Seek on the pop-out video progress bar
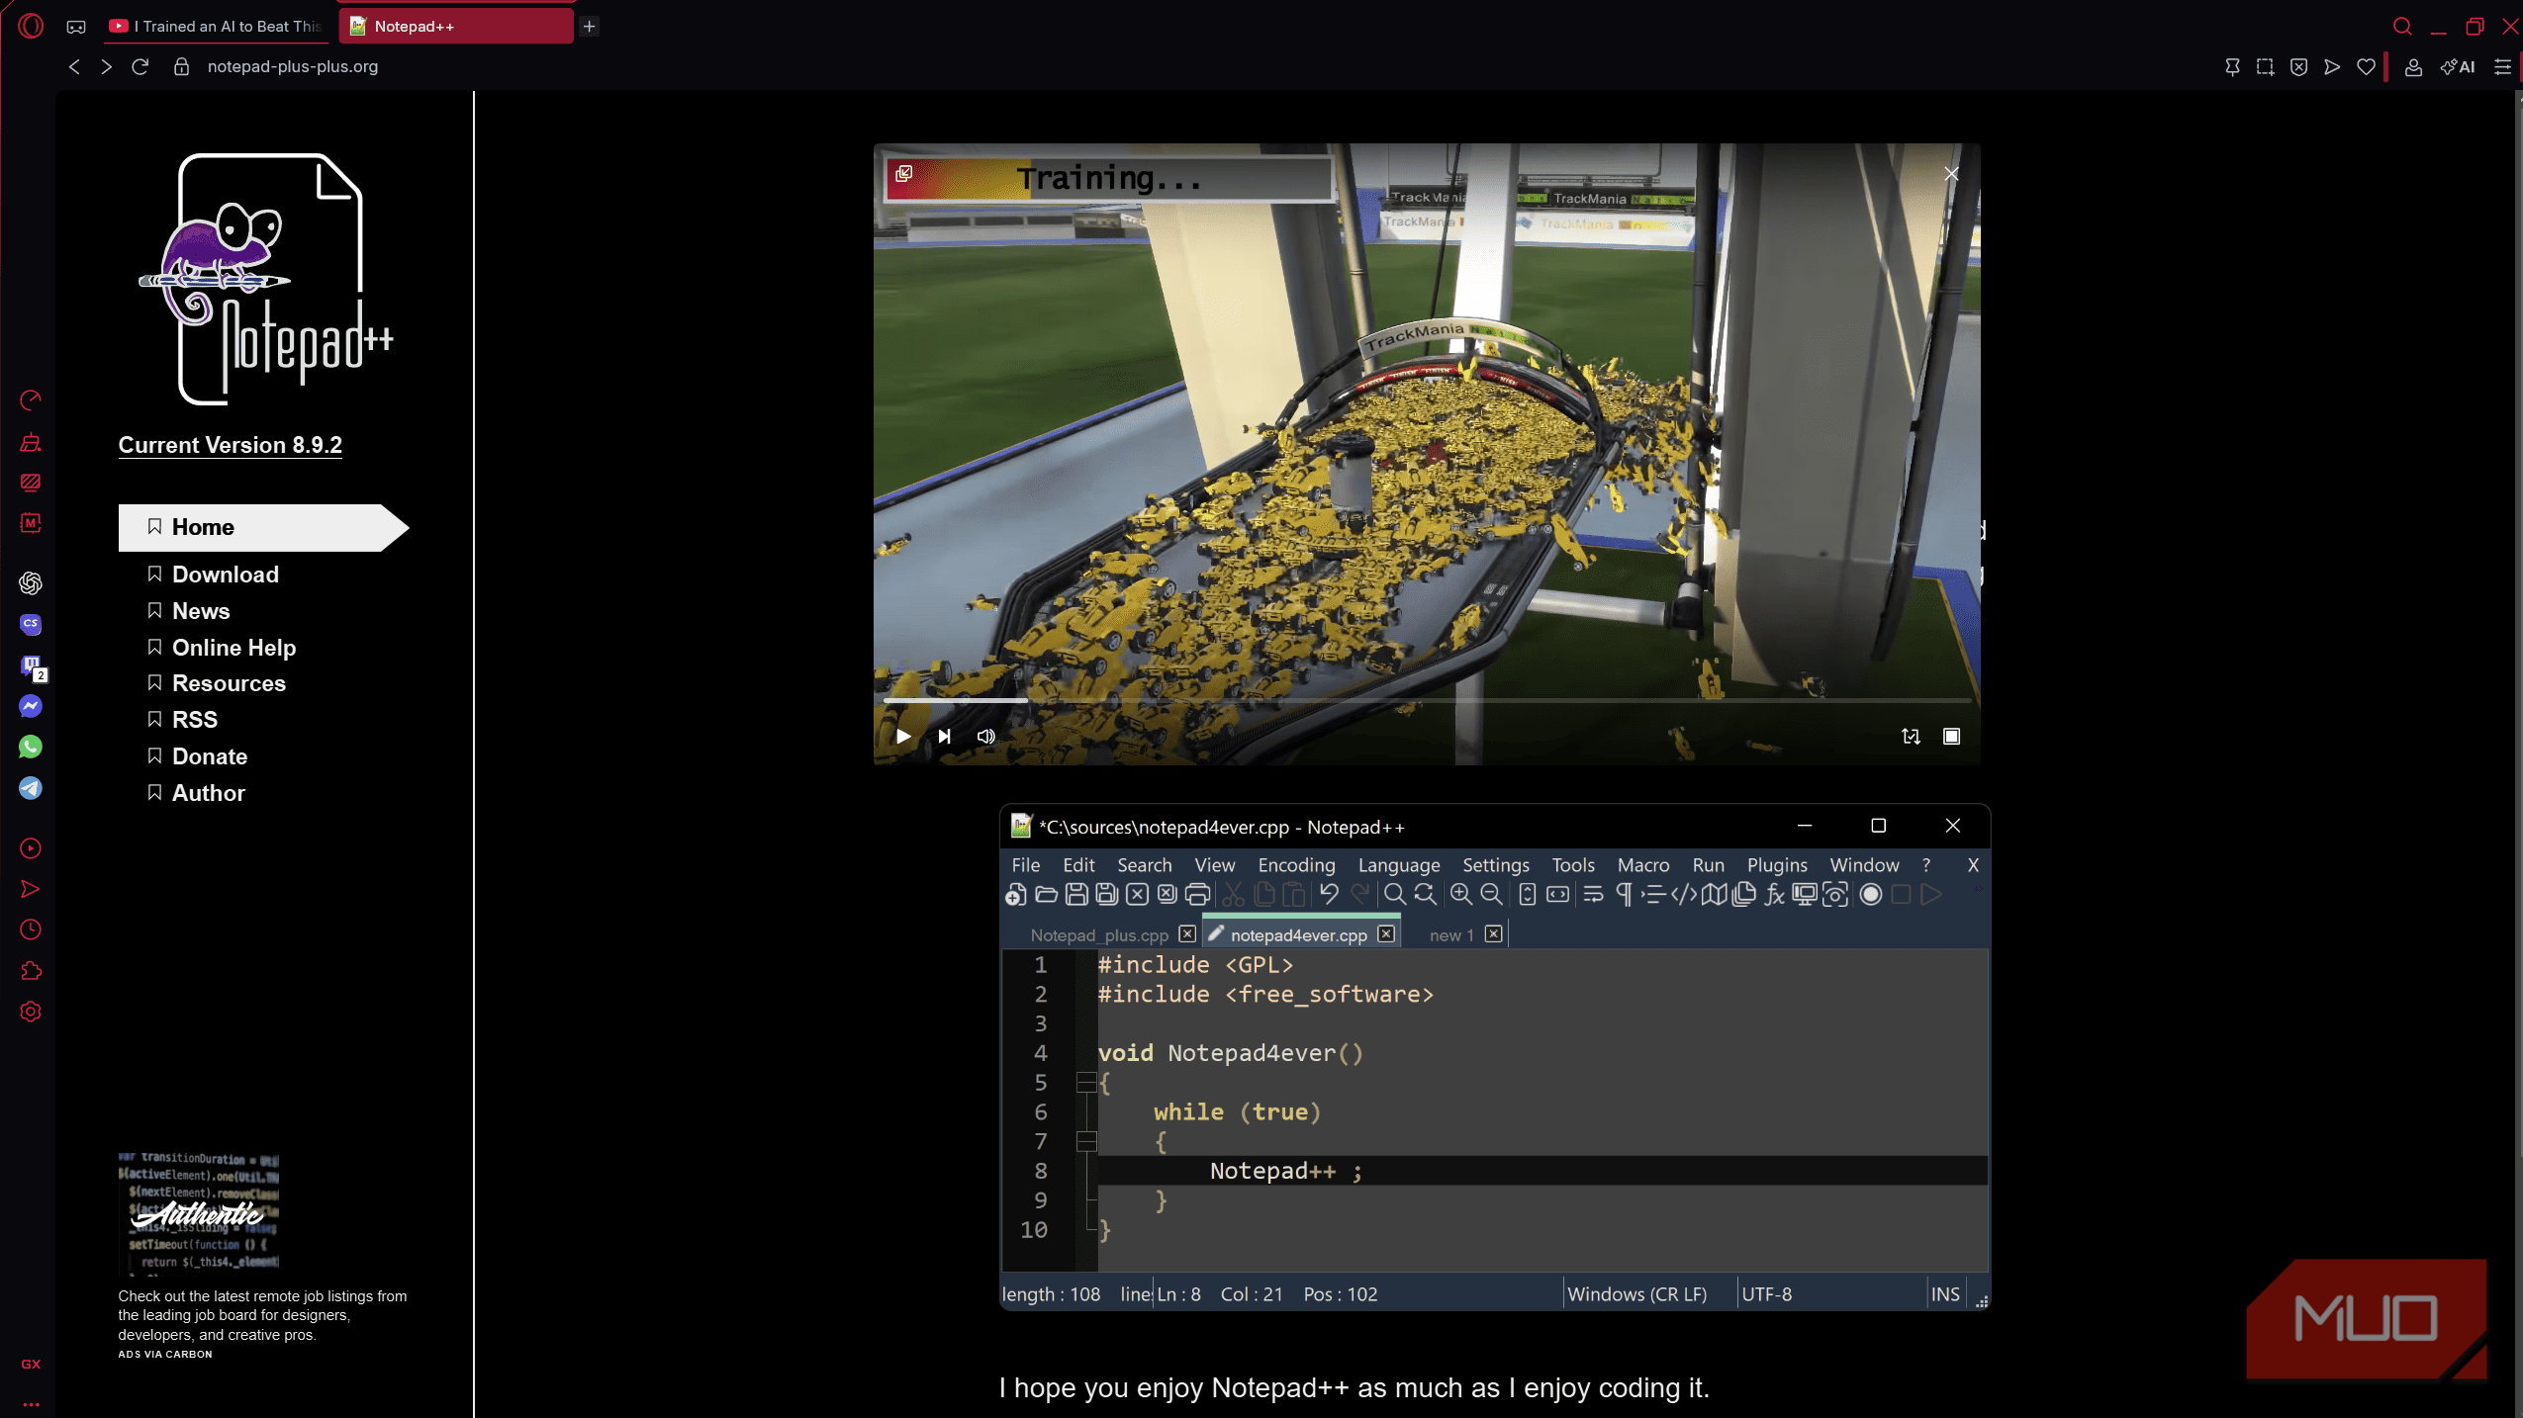The height and width of the screenshot is (1418, 2523). click(x=1426, y=700)
